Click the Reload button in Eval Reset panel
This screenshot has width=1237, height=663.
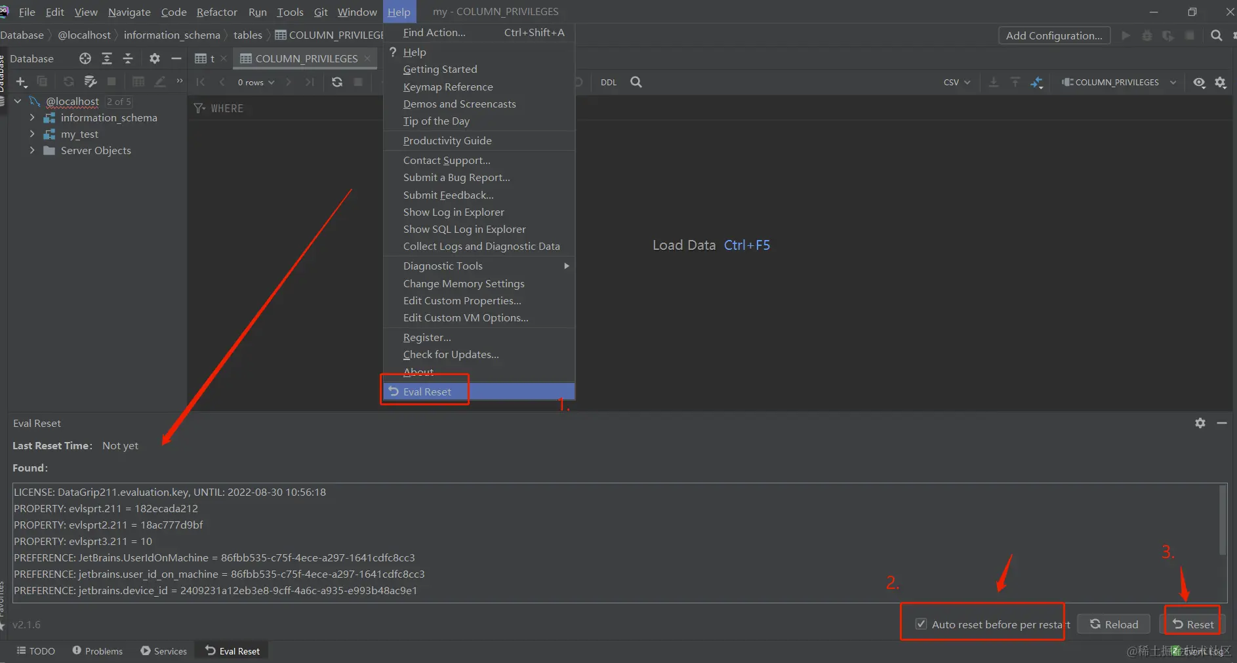click(x=1114, y=624)
